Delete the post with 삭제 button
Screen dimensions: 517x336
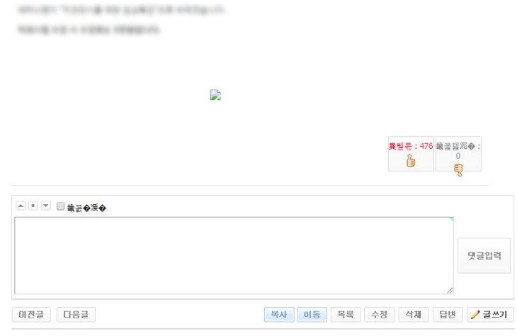pyautogui.click(x=414, y=315)
